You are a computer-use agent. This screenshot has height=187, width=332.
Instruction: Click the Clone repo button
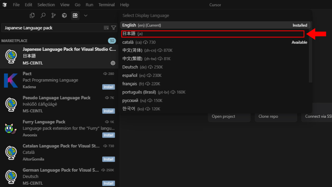(x=276, y=116)
